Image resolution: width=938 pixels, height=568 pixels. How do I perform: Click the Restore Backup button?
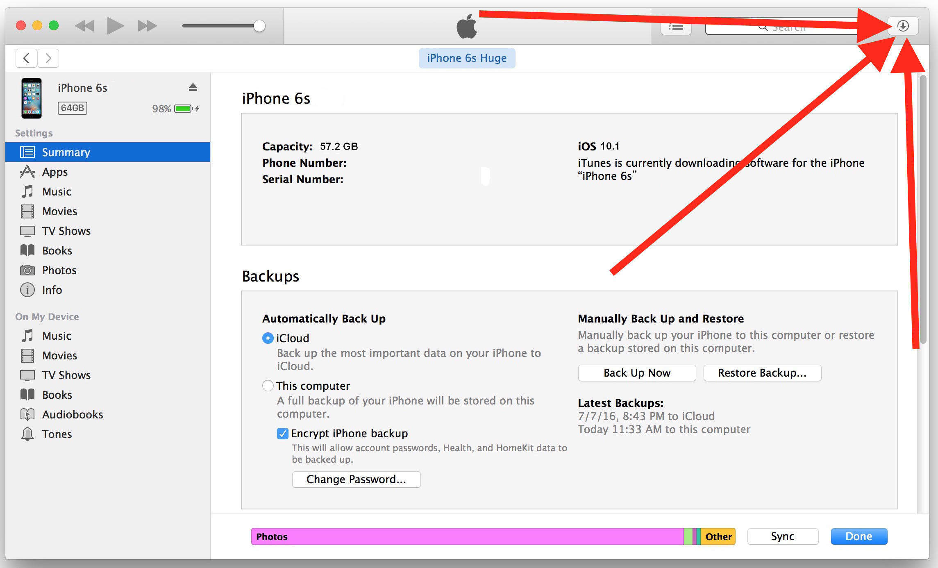[763, 373]
